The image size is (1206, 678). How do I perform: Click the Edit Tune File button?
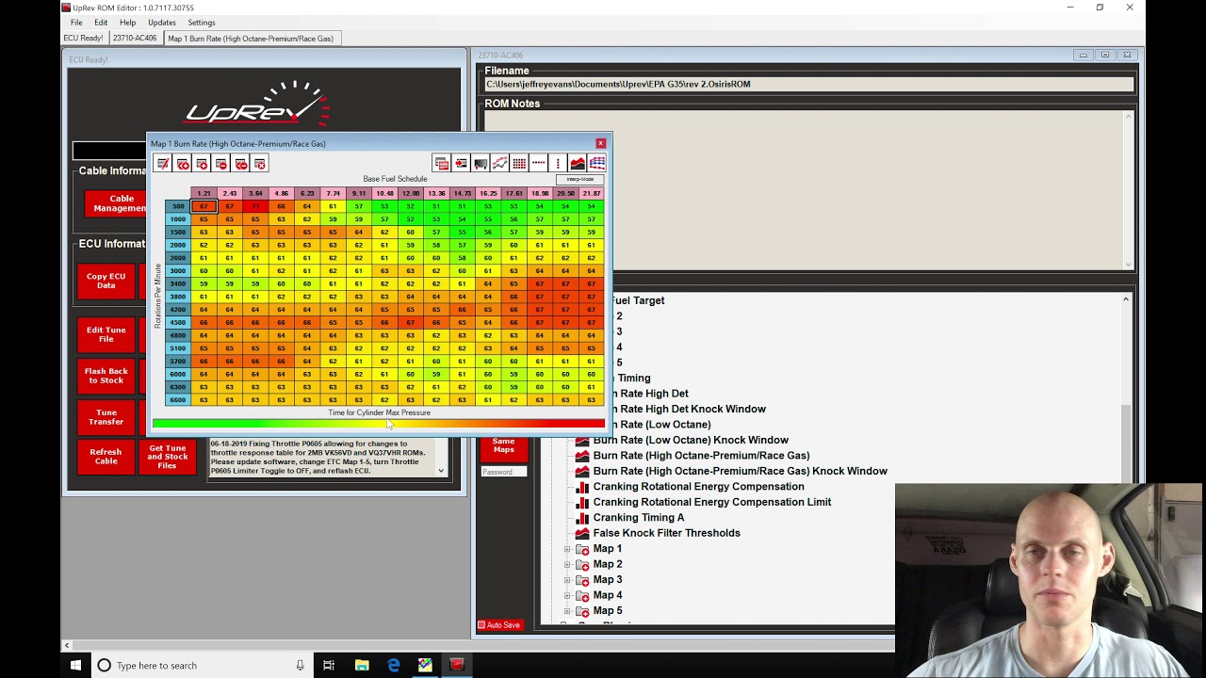106,334
